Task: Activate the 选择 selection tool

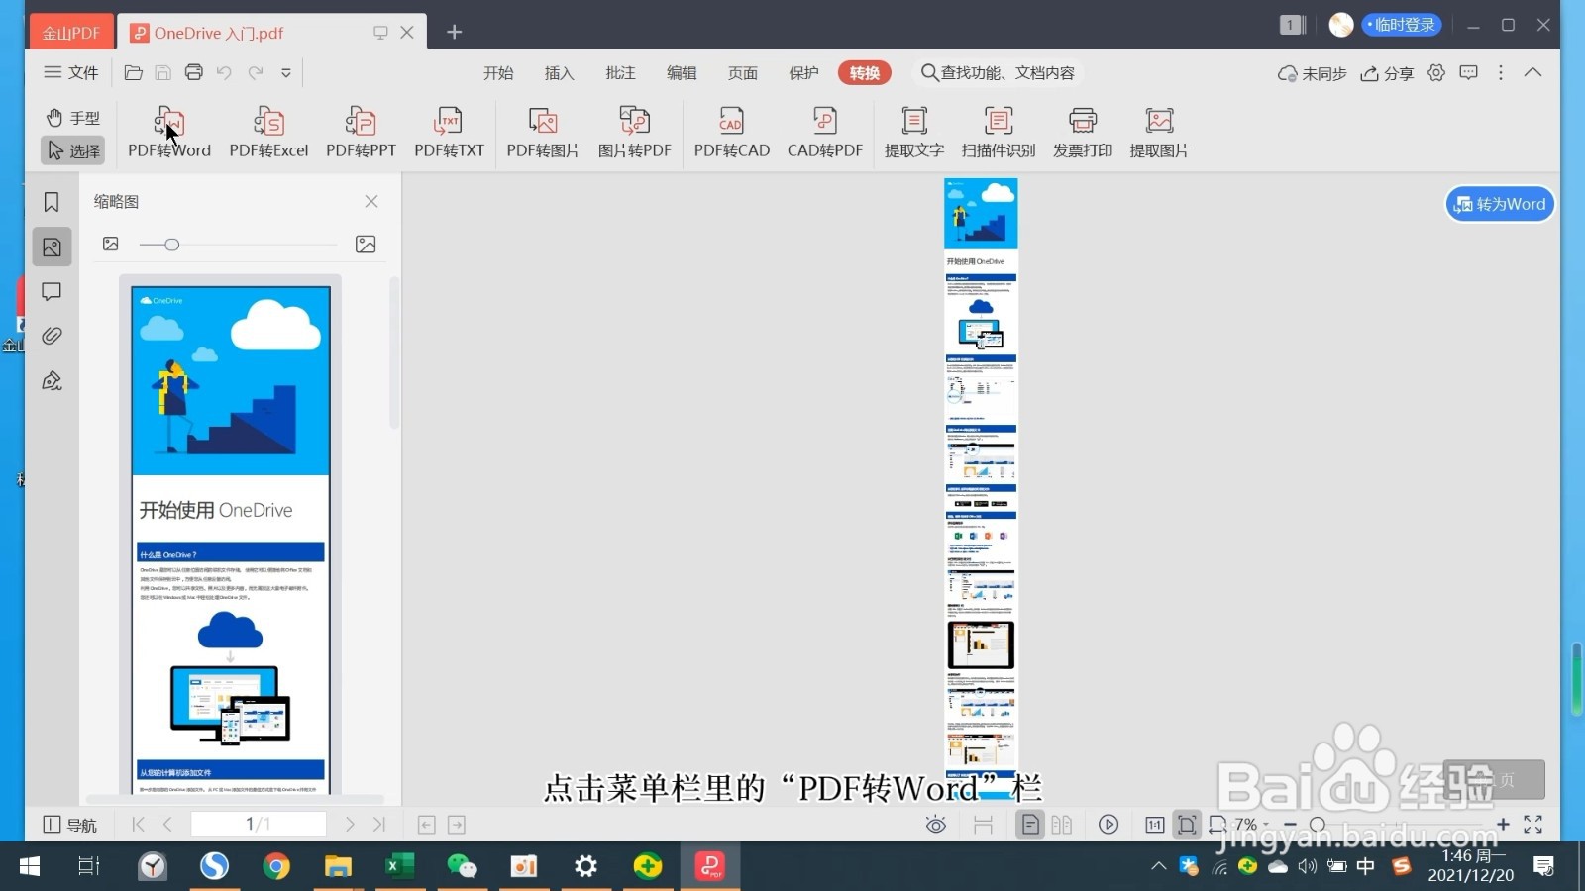Action: 72,150
